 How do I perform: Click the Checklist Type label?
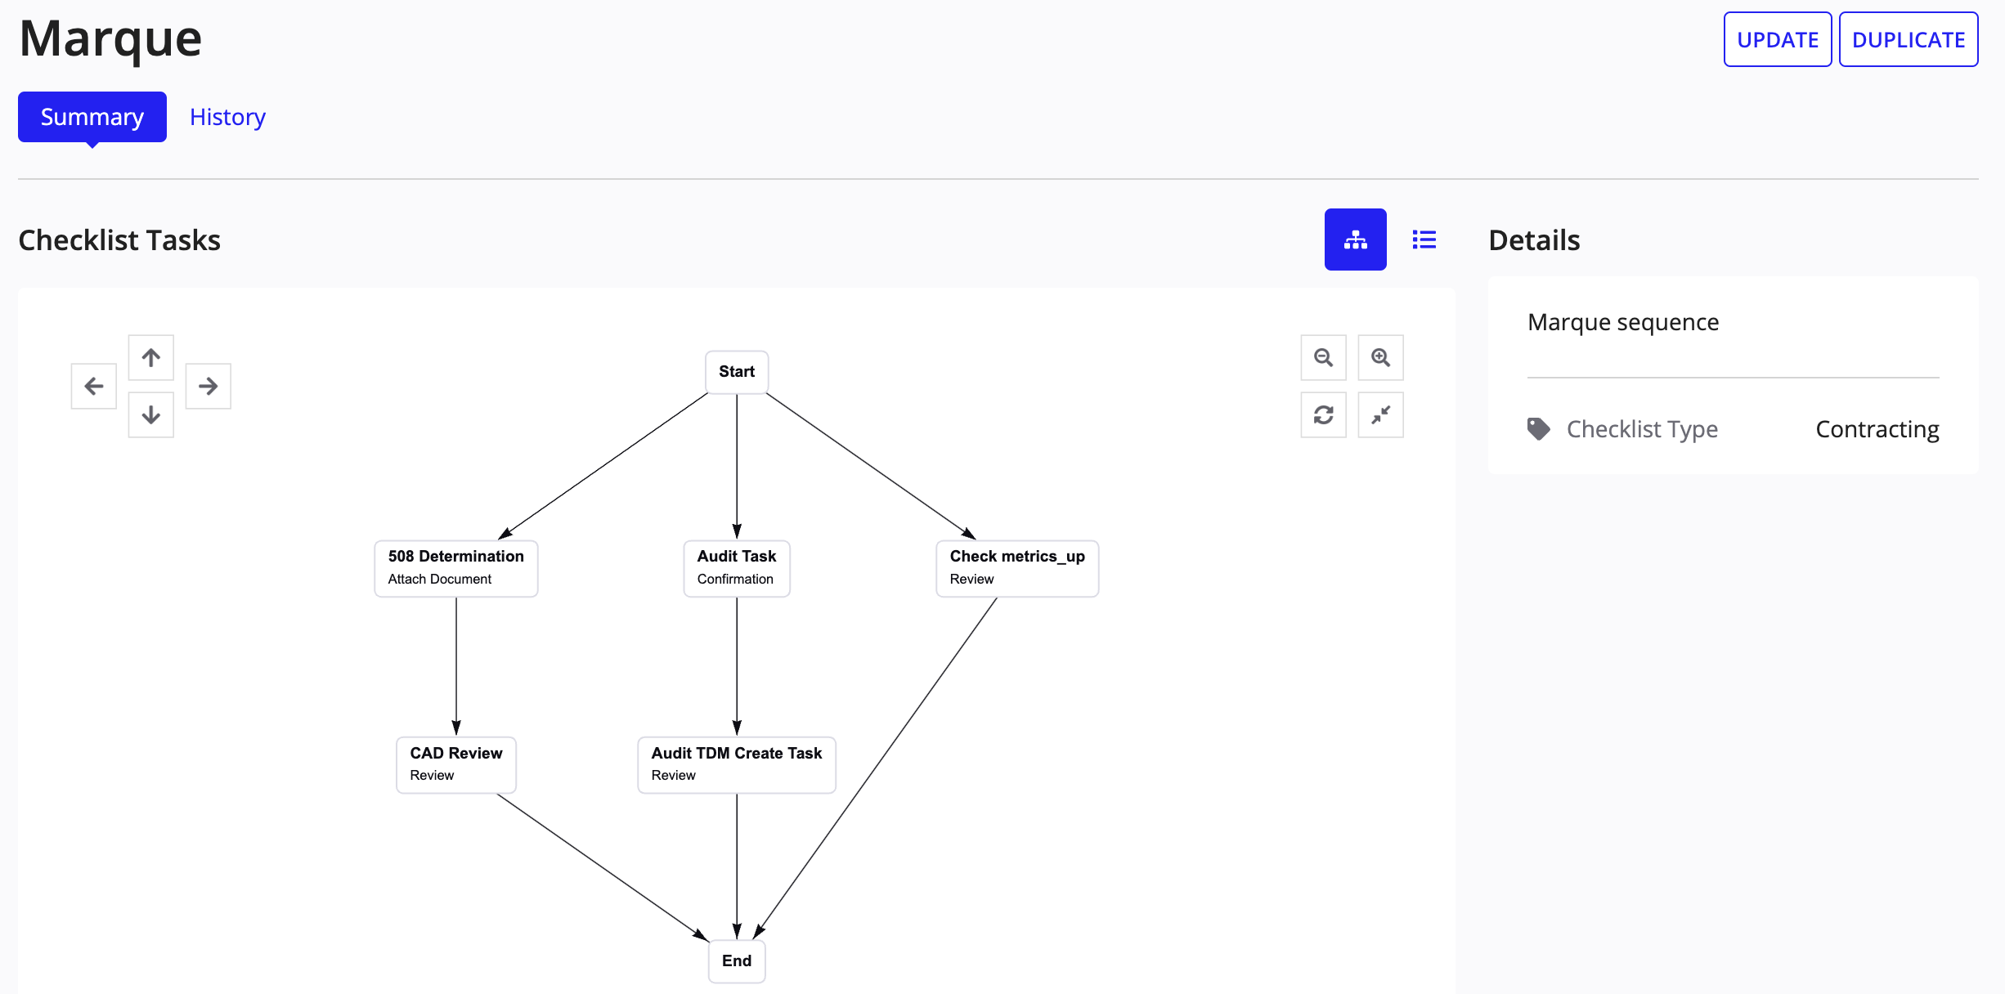pyautogui.click(x=1642, y=429)
